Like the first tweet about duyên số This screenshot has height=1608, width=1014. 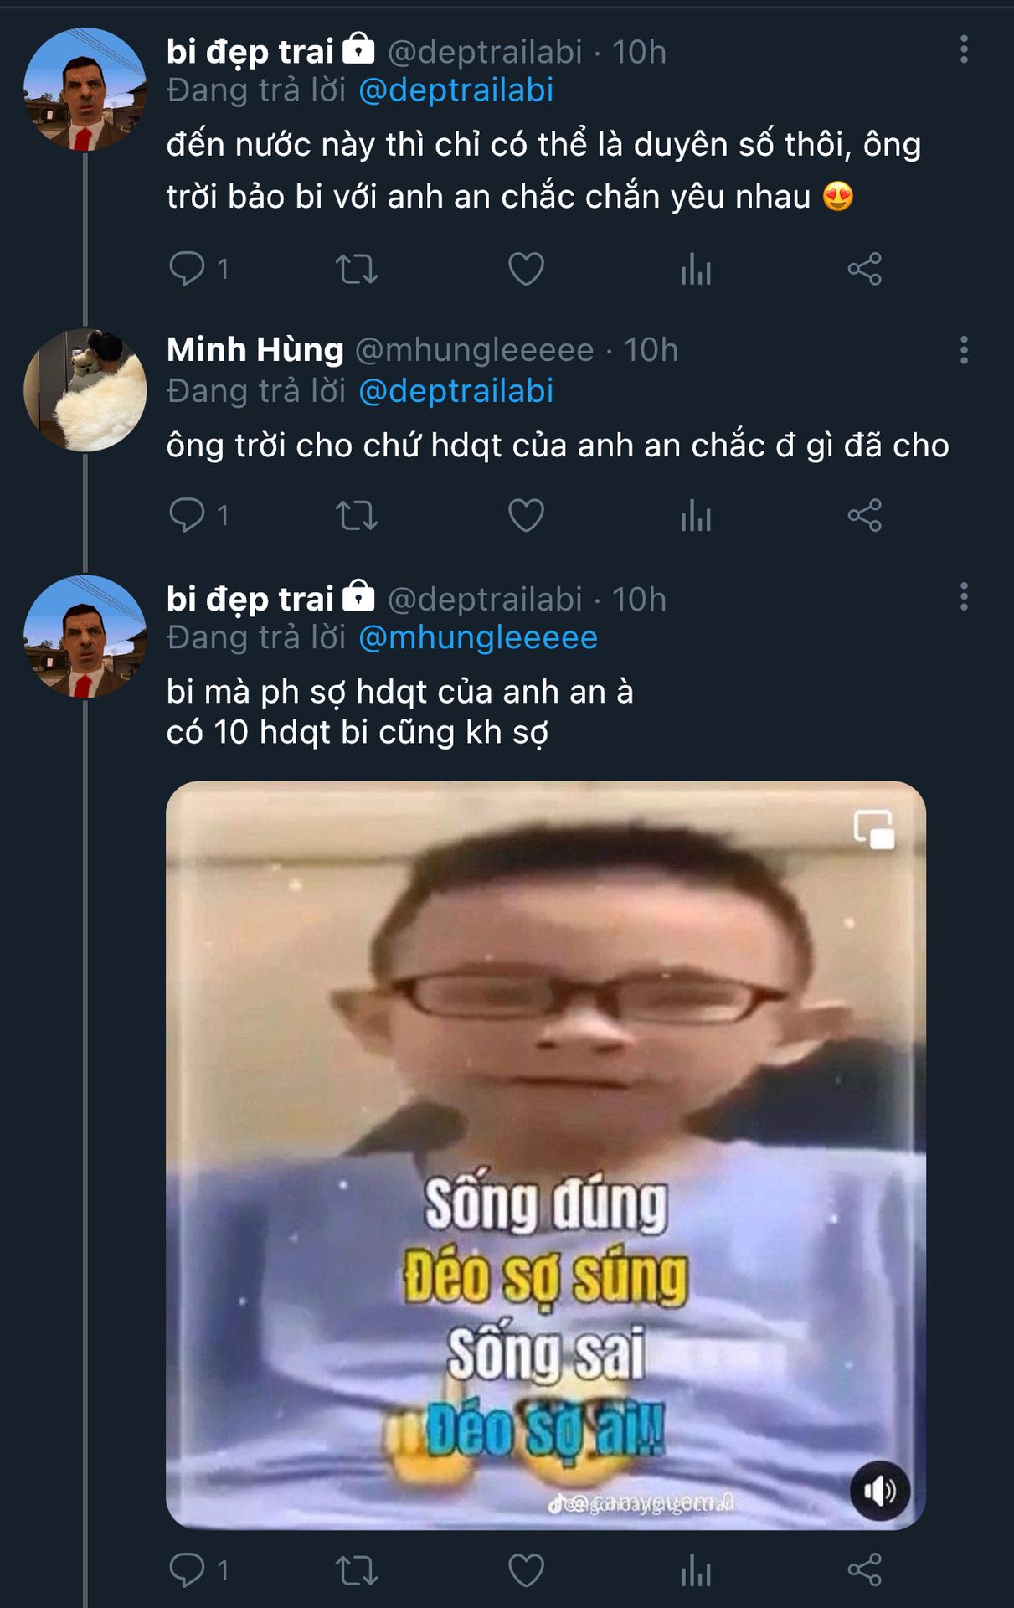526,269
